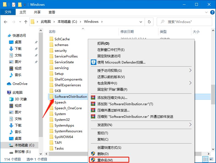Choose 在新窗口中打开(E)
Viewport: 216px width, 163px height.
(111, 50)
